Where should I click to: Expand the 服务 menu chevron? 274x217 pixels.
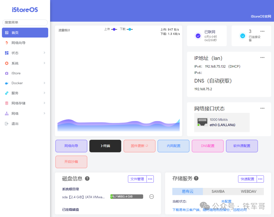[x=44, y=93]
